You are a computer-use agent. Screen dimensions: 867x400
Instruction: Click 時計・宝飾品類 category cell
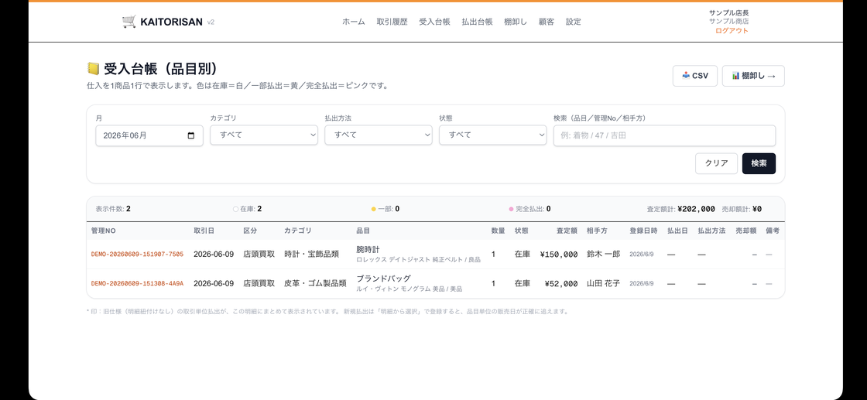pos(311,254)
